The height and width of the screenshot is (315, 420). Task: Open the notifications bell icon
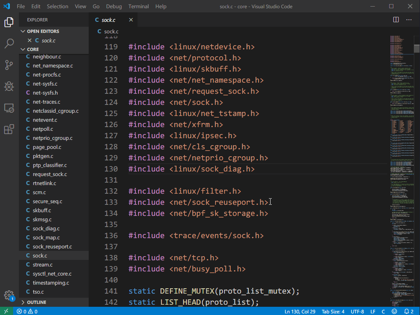click(x=409, y=312)
